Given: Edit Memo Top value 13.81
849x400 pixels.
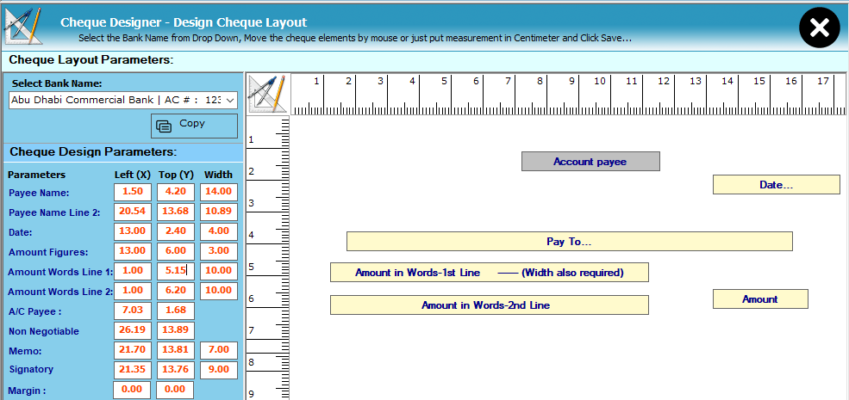Looking at the screenshot, I should (176, 351).
